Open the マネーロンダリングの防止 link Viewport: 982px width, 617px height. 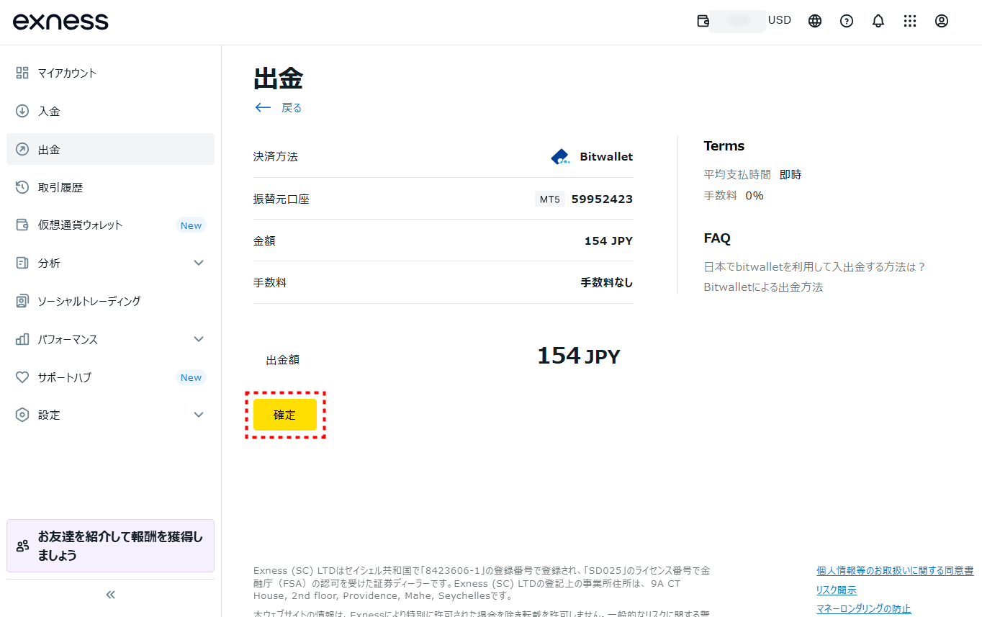point(864,609)
